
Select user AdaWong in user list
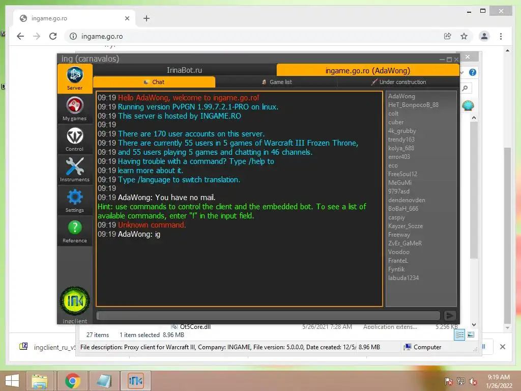[401, 96]
